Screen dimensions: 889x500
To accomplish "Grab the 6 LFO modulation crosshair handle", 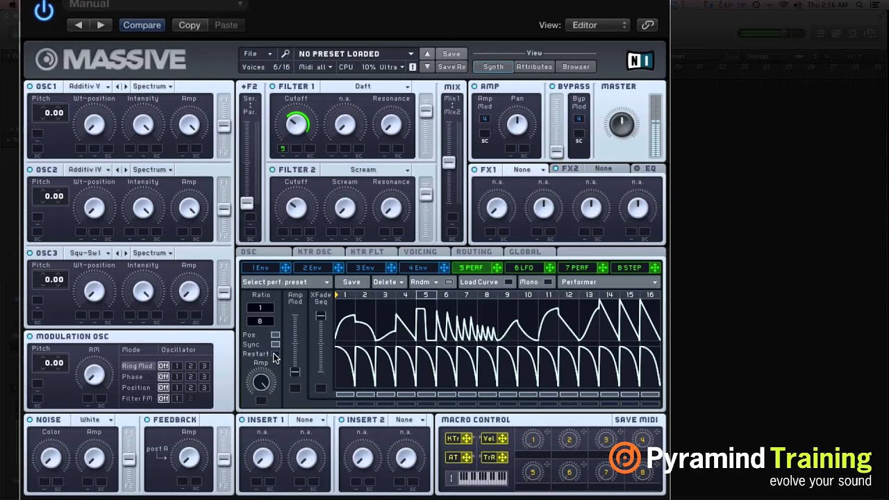I will (549, 268).
